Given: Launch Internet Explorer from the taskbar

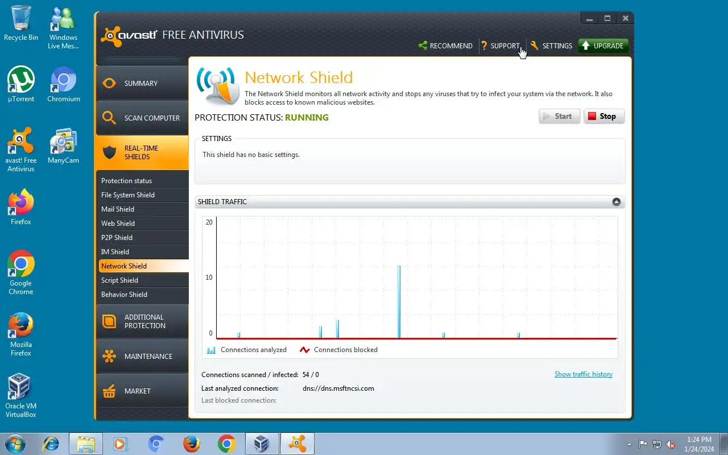Looking at the screenshot, I should [51, 444].
